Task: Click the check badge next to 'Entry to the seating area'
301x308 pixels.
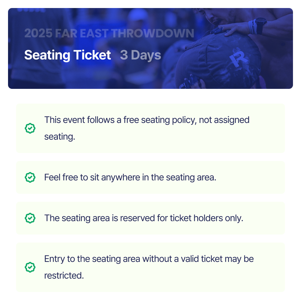Action: pyautogui.click(x=30, y=267)
